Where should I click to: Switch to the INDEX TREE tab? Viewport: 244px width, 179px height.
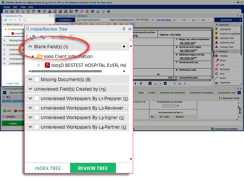pos(47,168)
